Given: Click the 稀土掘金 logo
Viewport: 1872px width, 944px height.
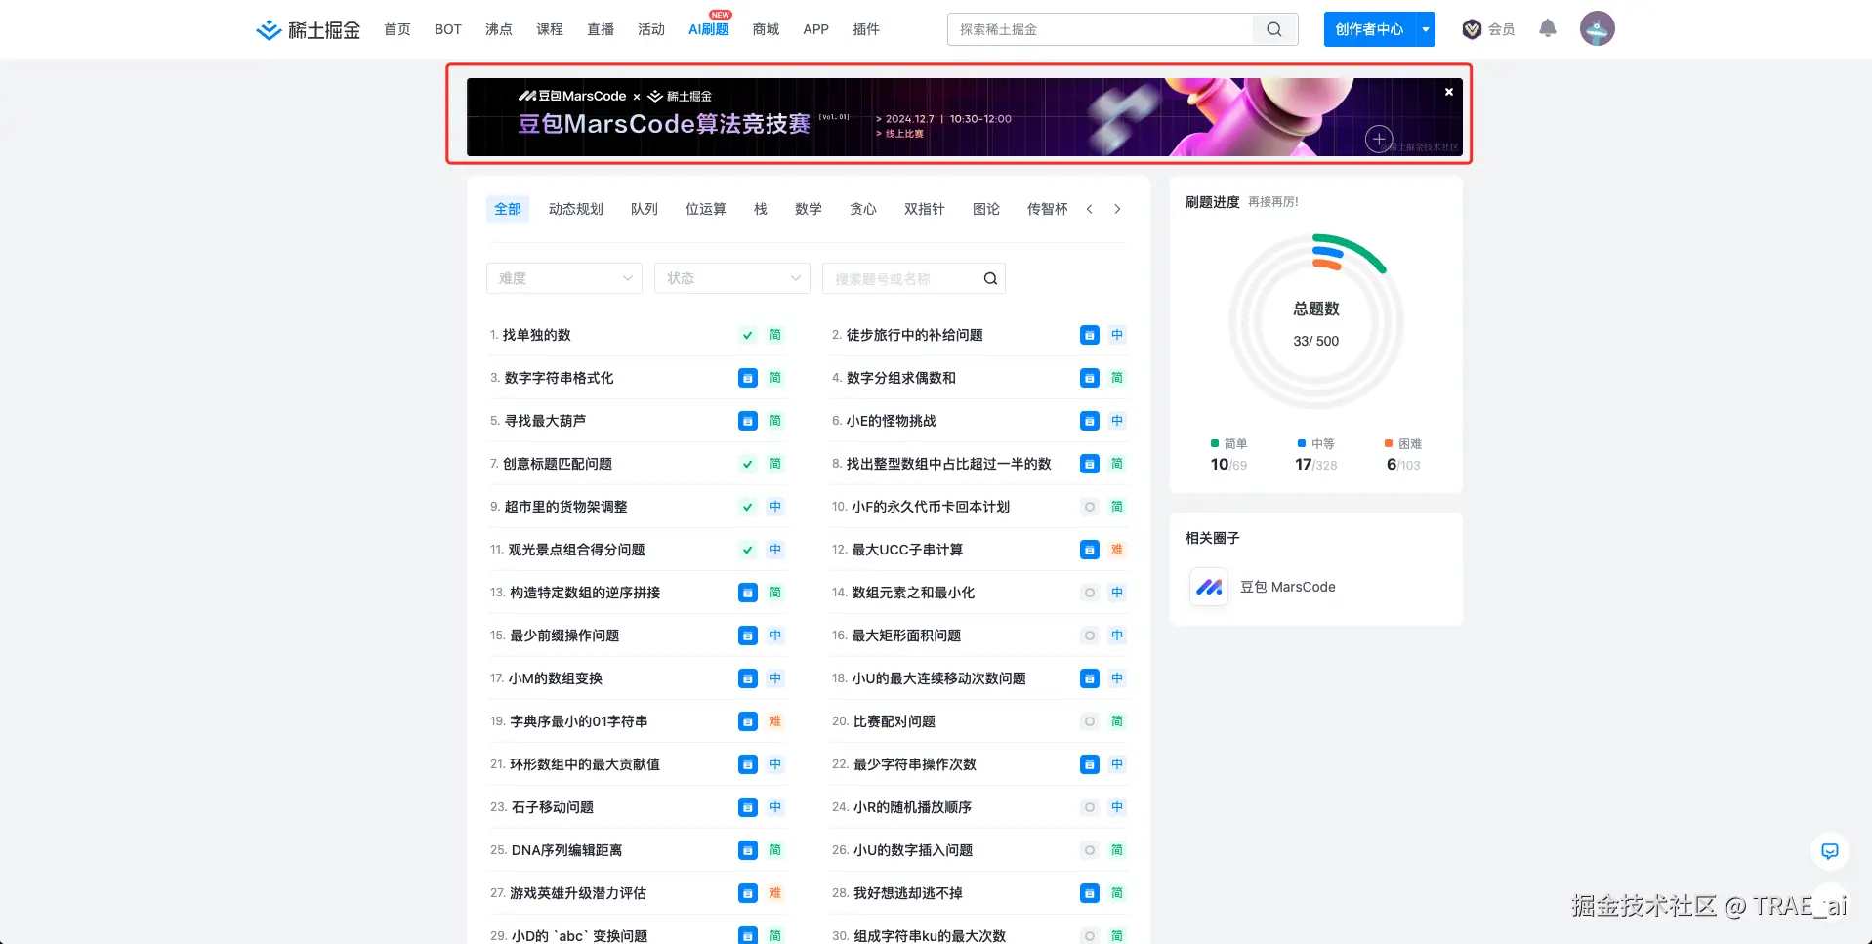Looking at the screenshot, I should 308,30.
